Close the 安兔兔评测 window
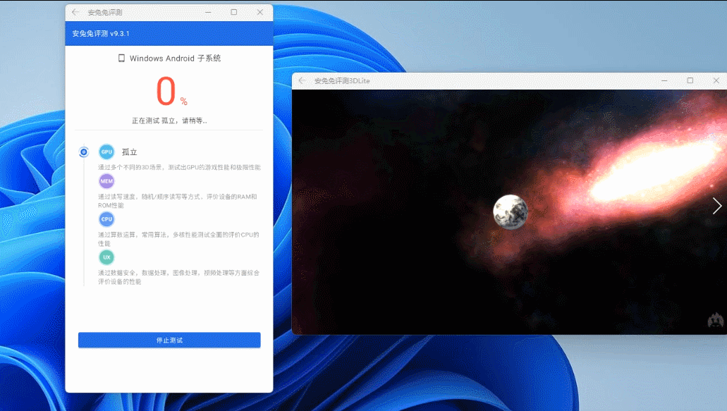727x411 pixels. 260,12
